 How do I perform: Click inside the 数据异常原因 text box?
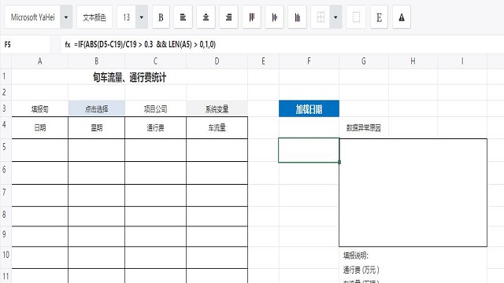coord(413,193)
